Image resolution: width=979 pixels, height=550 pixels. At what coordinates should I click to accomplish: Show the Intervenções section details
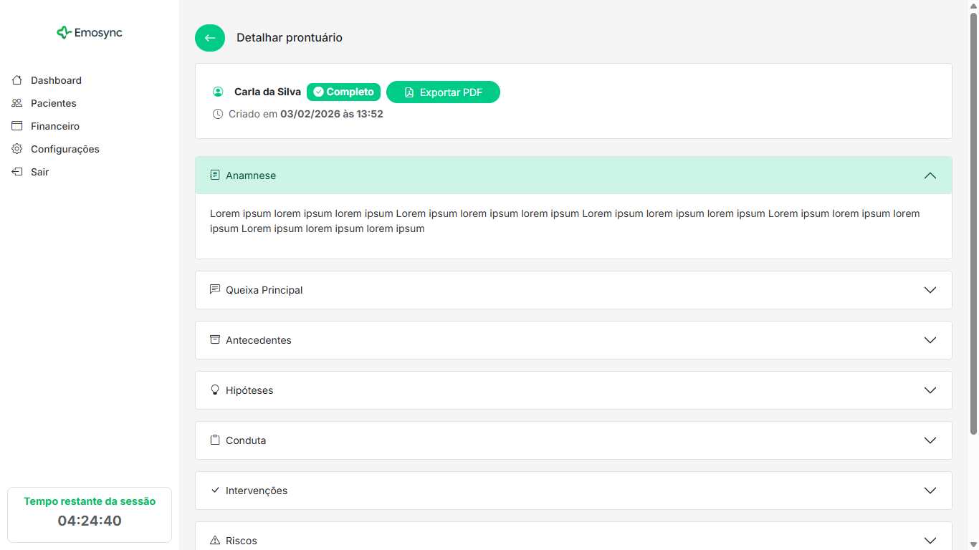[x=573, y=491]
